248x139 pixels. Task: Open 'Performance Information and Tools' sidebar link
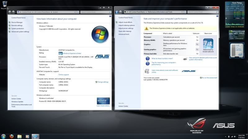click(21, 106)
